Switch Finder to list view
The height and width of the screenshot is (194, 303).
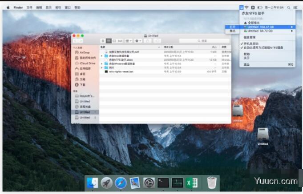109,41
